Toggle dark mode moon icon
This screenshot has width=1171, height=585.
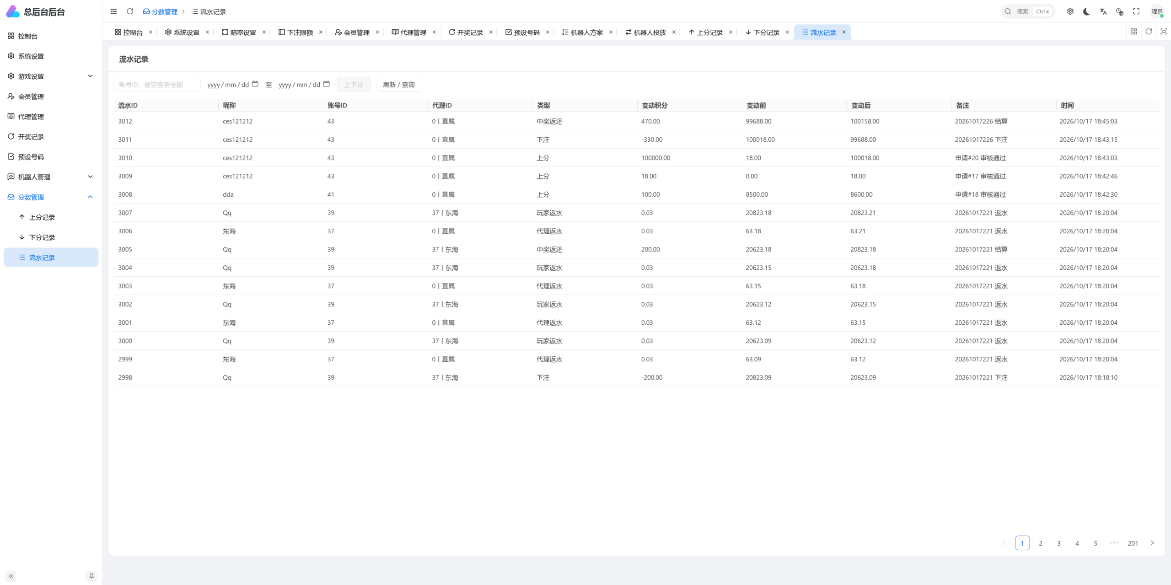pos(1086,11)
